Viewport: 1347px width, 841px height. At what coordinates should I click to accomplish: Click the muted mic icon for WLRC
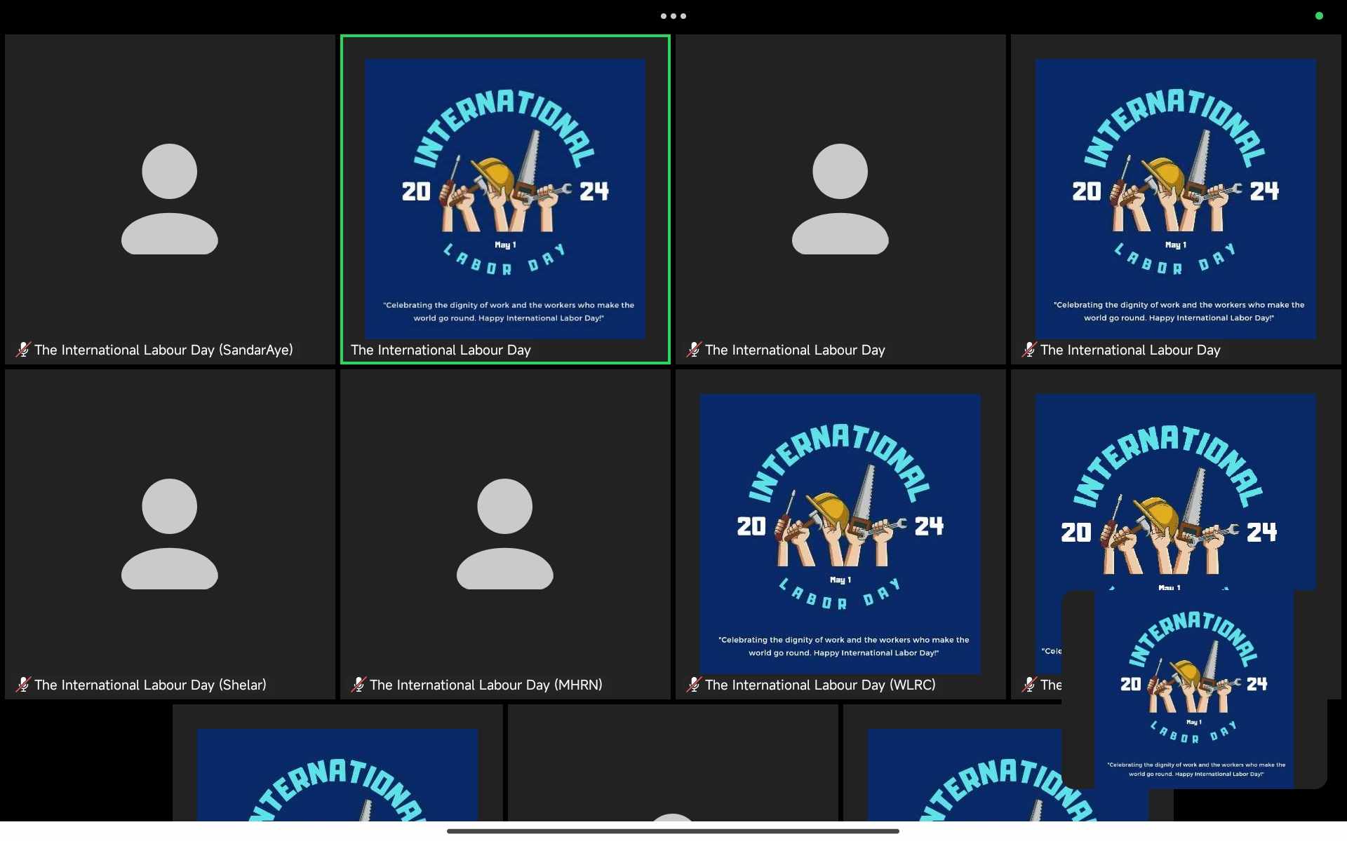[x=694, y=684]
